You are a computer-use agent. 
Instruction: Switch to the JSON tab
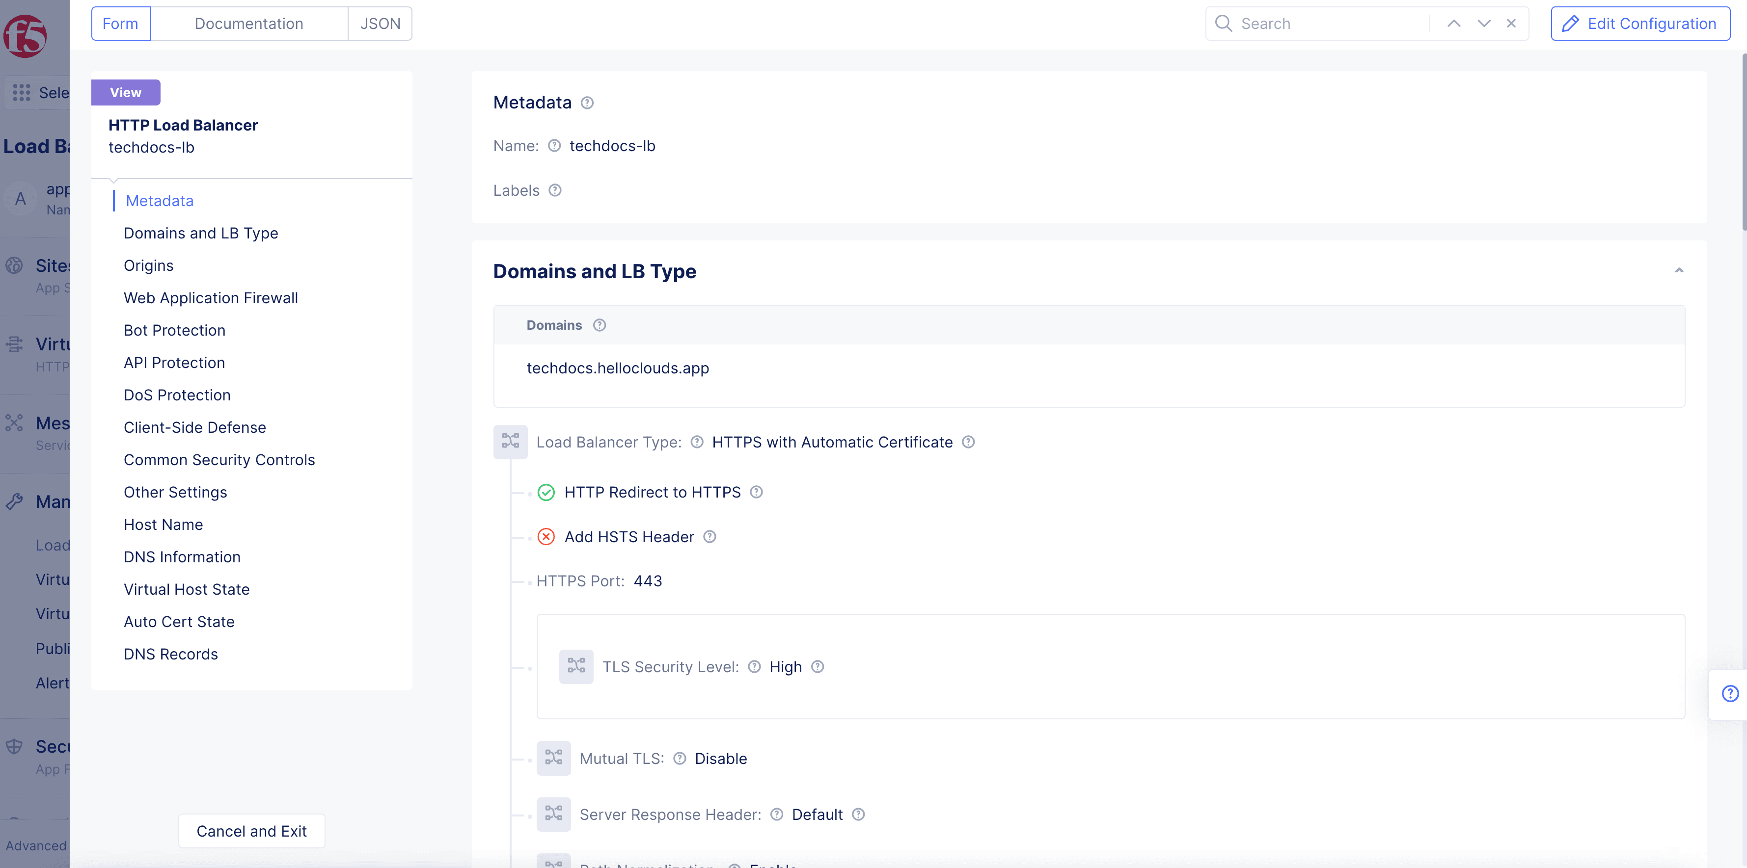coord(380,24)
